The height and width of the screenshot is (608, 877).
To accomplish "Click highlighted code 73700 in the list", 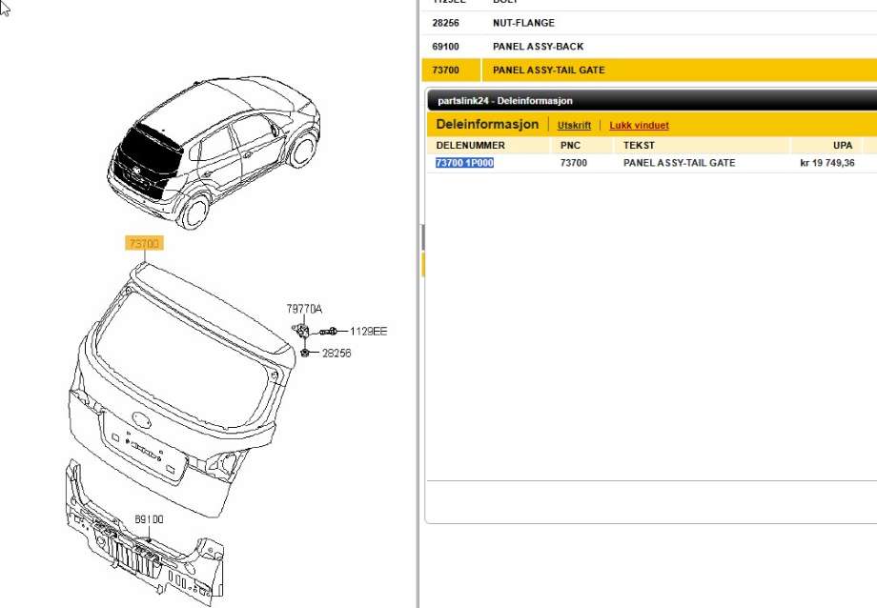I will pos(445,70).
